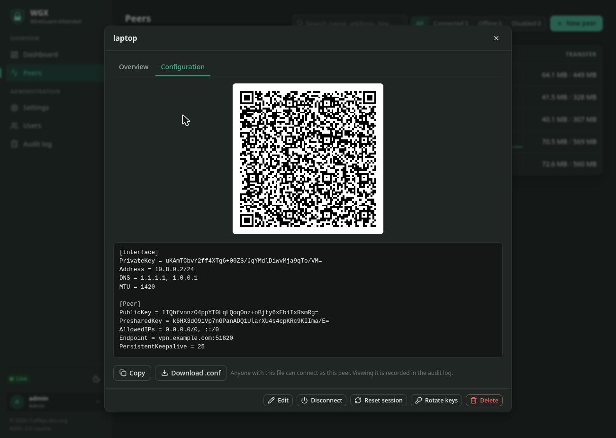This screenshot has width=616, height=438.
Task: Close the laptop peer dialog
Action: [496, 38]
